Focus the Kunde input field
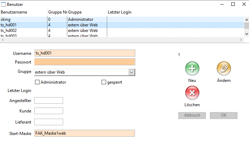The image size is (249, 144). 49,111
